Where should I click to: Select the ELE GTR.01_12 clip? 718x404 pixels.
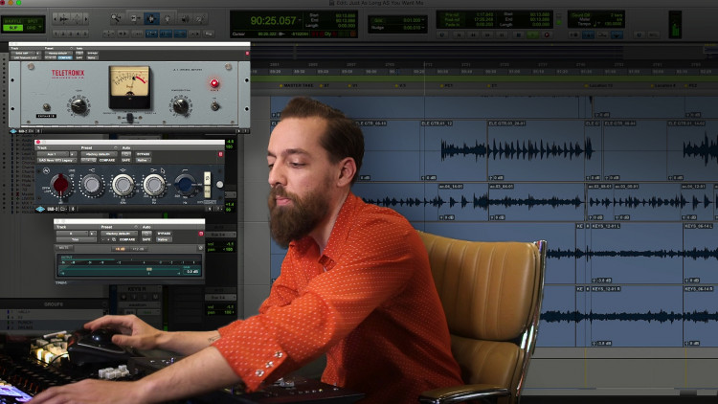[x=454, y=151]
